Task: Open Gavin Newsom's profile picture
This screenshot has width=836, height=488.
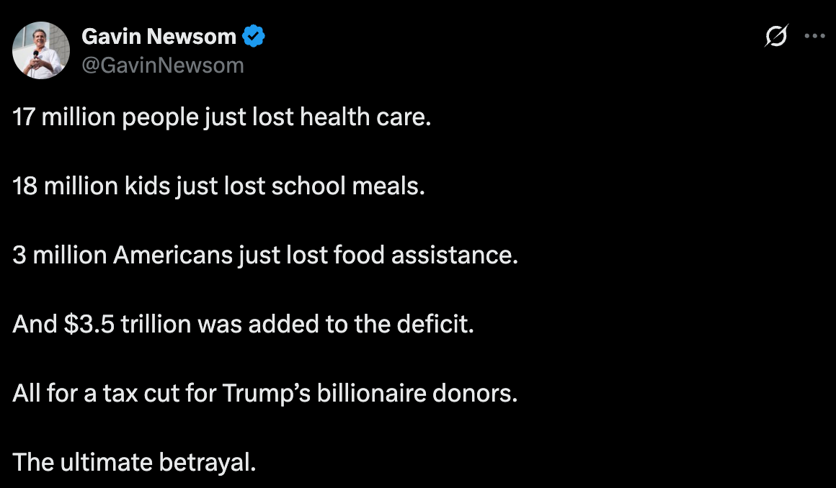Action: (x=41, y=50)
